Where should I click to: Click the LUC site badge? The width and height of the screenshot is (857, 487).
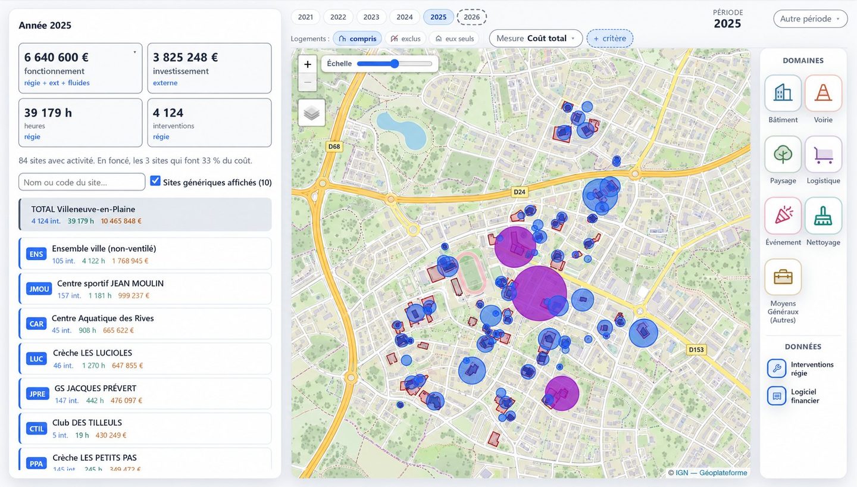coord(36,359)
